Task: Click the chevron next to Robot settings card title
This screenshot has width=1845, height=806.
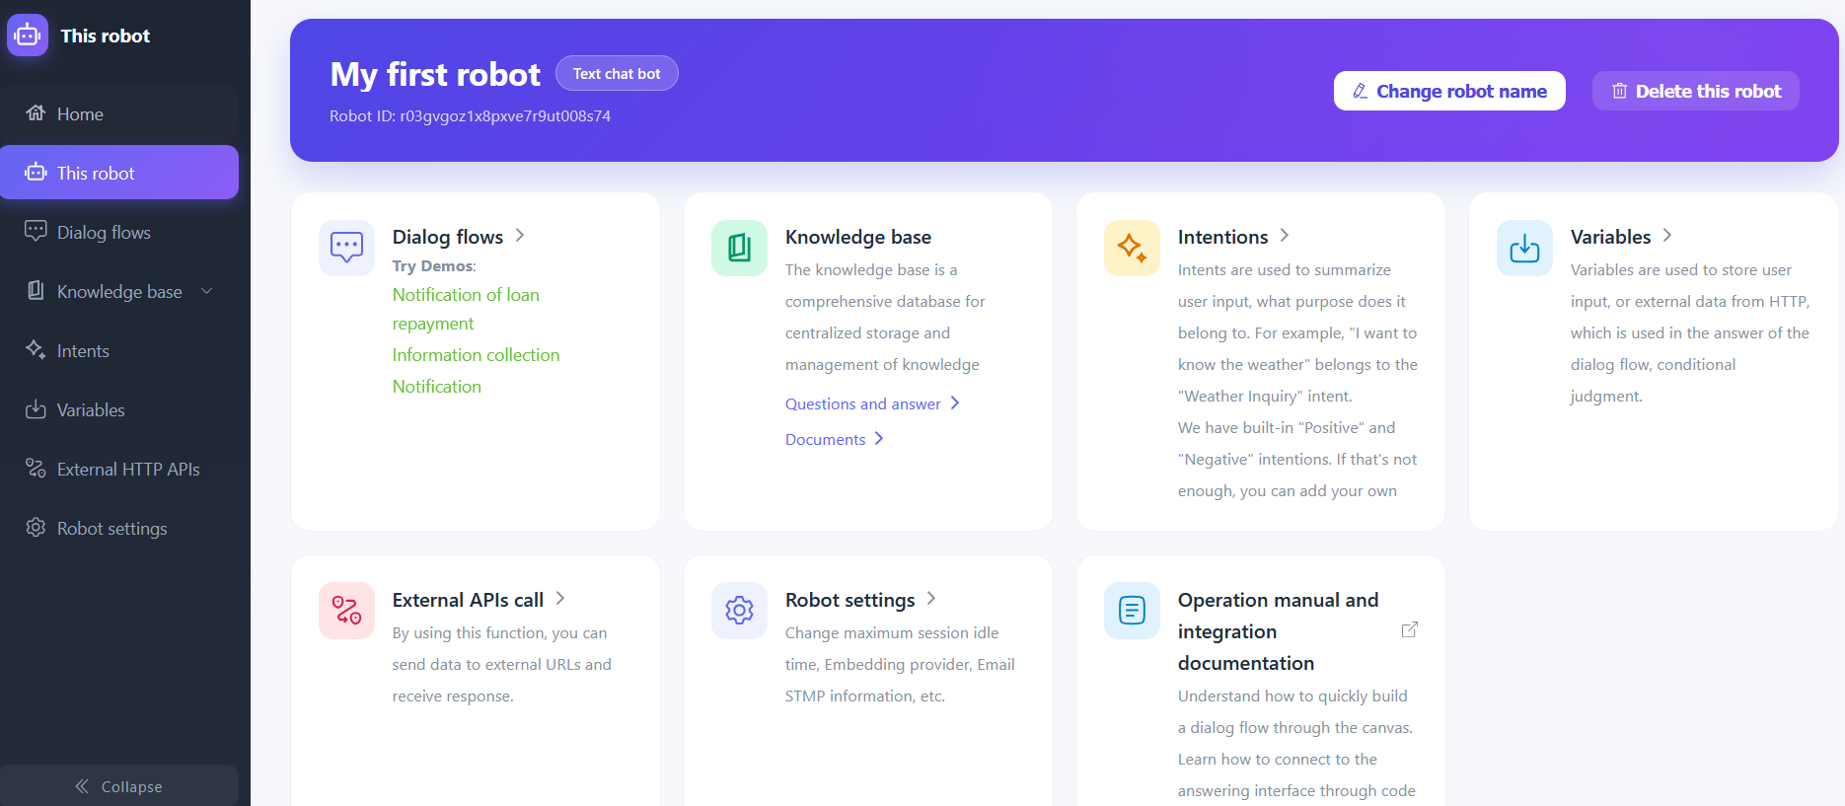Action: 931,598
